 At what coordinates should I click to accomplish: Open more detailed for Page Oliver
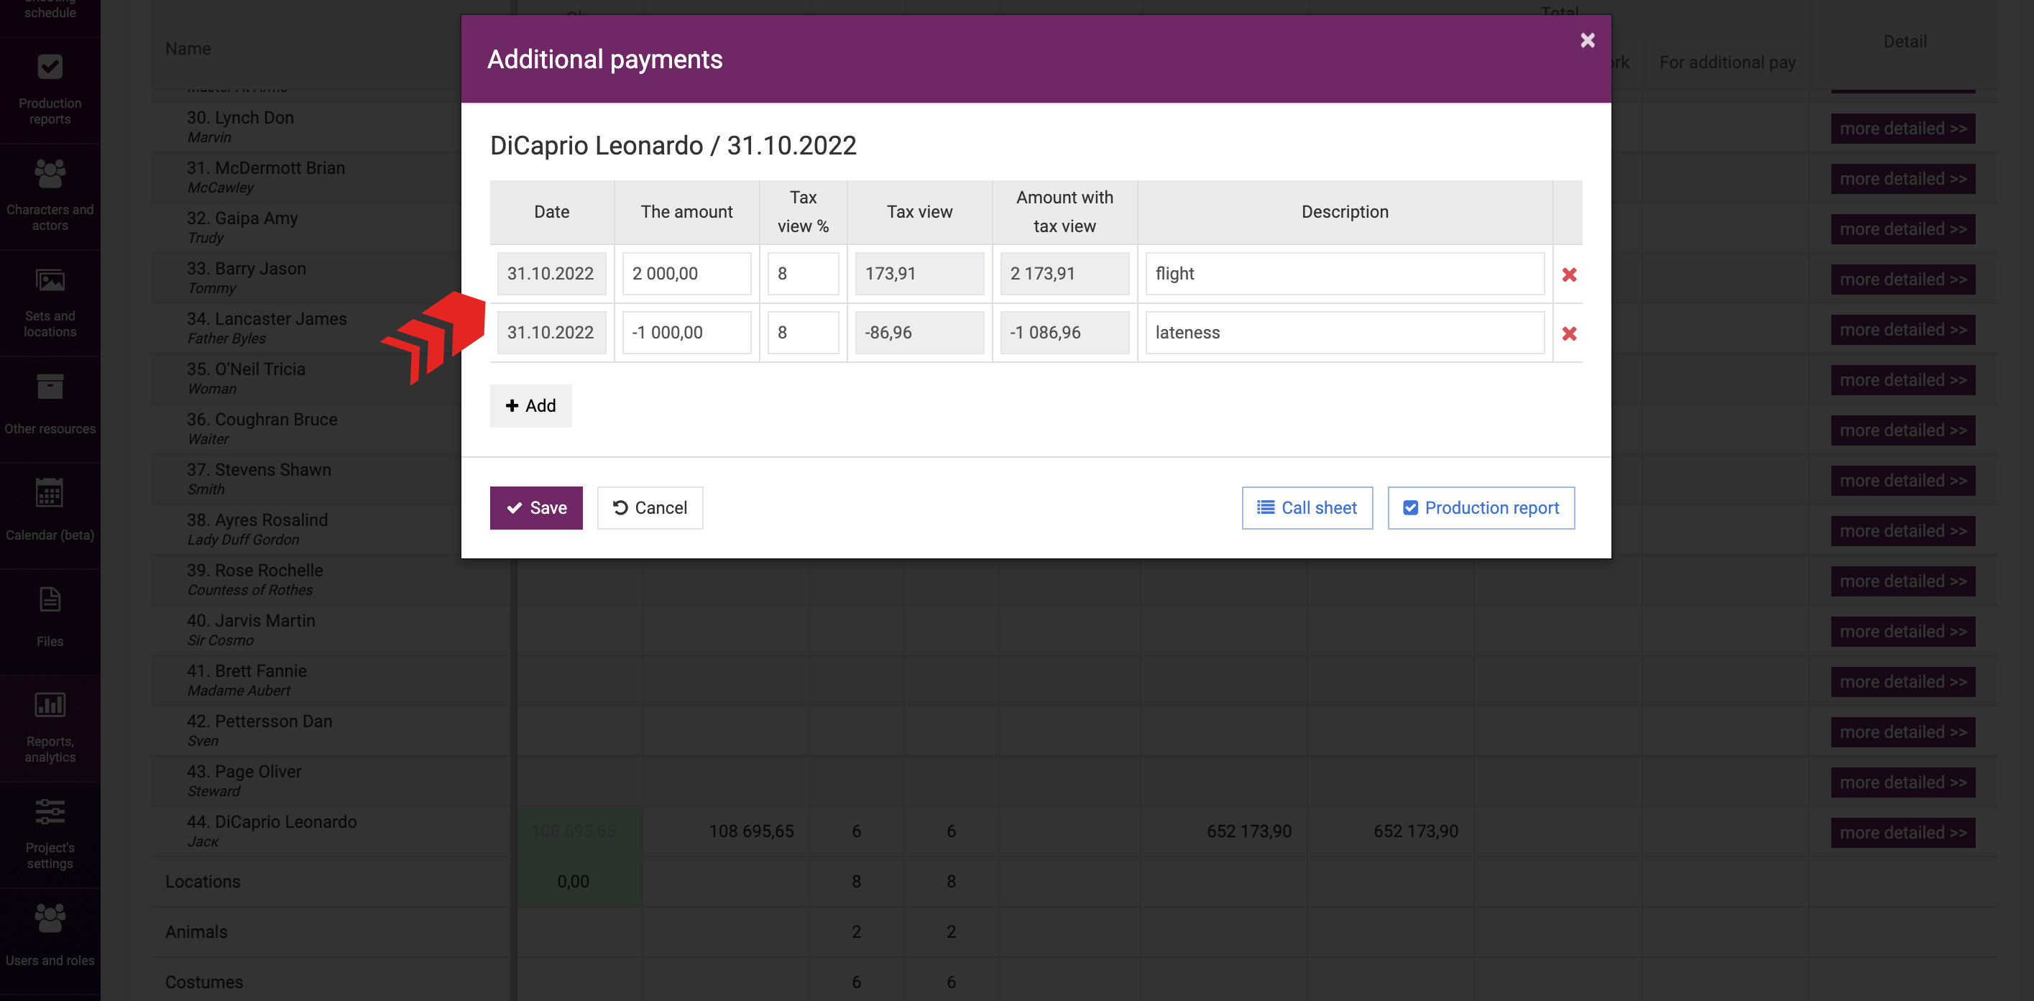[x=1903, y=783]
